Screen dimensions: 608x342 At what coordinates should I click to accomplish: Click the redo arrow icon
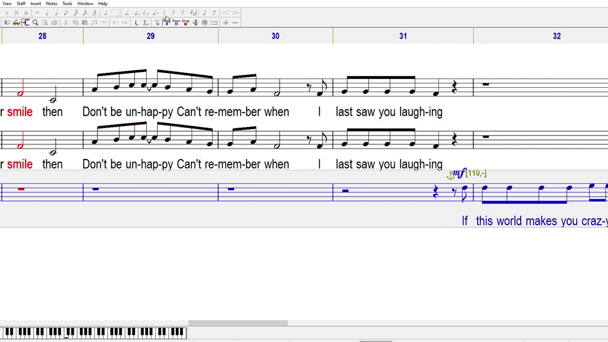click(x=125, y=22)
